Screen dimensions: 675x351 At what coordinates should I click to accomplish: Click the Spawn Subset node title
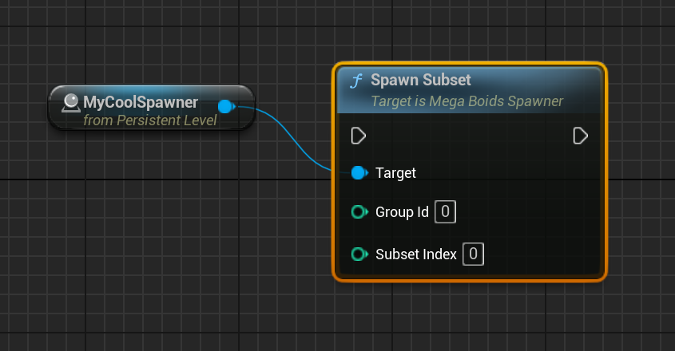tap(421, 81)
